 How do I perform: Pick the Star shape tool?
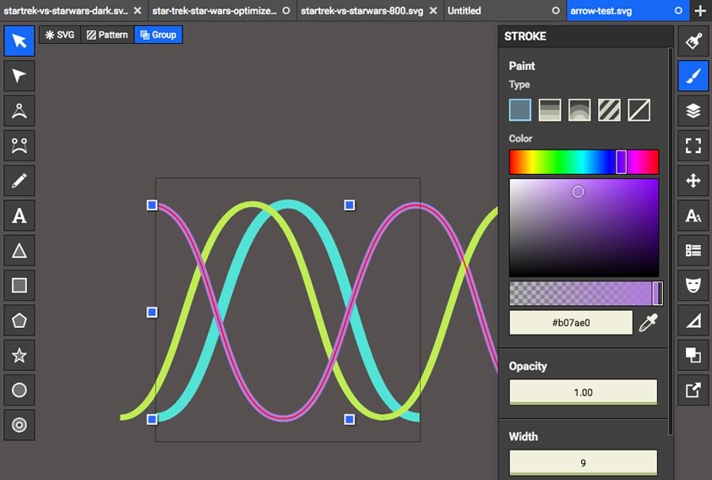pyautogui.click(x=19, y=355)
